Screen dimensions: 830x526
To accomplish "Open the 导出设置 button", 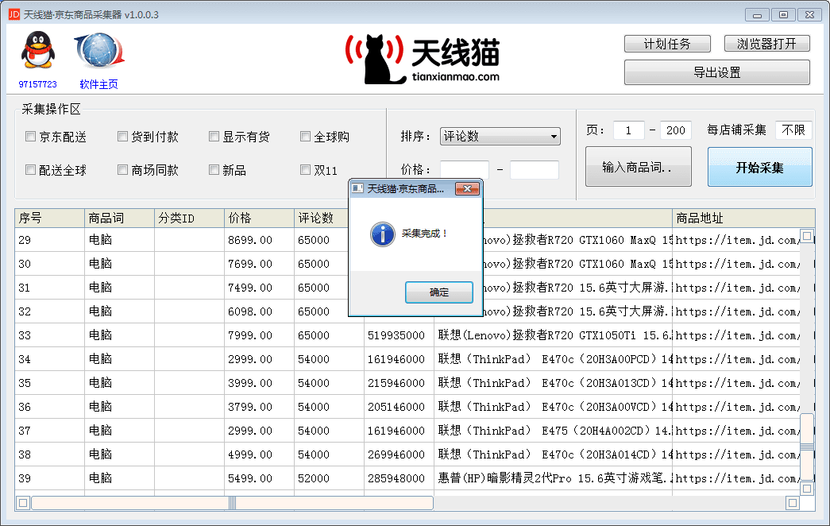I will coord(717,72).
